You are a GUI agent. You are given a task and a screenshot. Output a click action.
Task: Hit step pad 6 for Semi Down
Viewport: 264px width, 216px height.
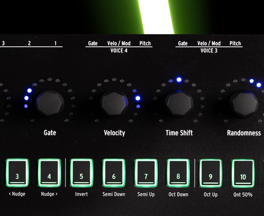114,173
